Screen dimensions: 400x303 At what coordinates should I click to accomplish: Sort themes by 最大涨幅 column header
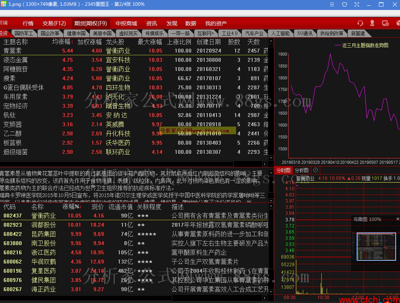(x=150, y=42)
